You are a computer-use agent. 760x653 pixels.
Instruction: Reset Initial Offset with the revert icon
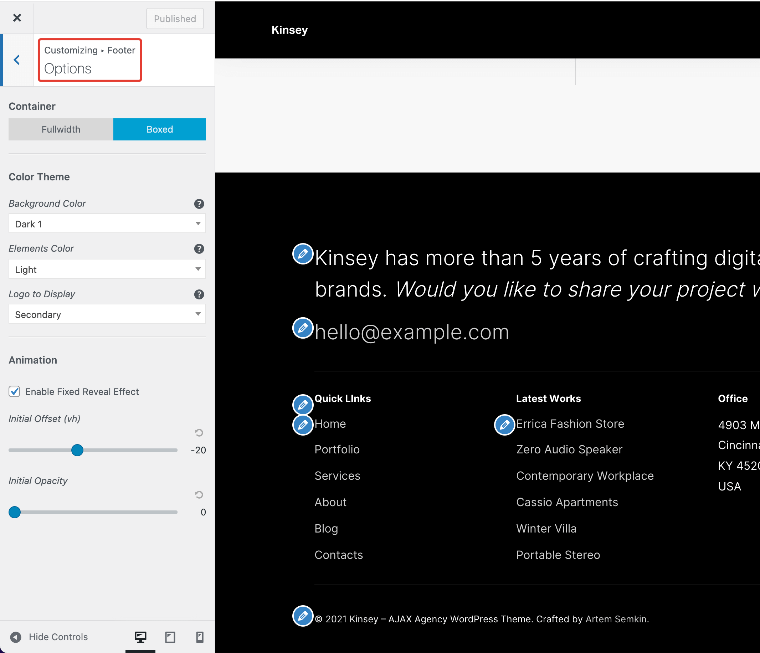tap(199, 433)
